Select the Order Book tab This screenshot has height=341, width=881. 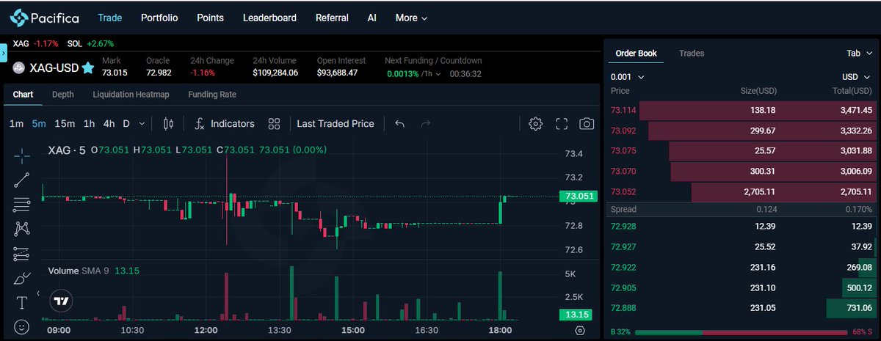coord(636,54)
